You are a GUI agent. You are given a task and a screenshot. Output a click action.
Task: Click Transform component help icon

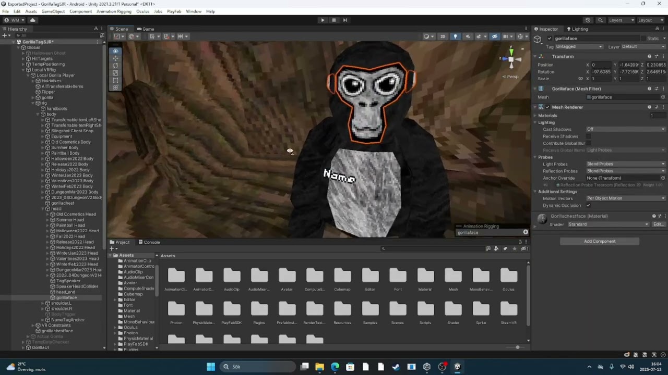pyautogui.click(x=650, y=56)
